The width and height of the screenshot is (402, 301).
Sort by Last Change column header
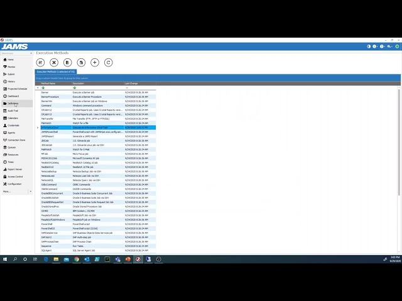[139, 83]
